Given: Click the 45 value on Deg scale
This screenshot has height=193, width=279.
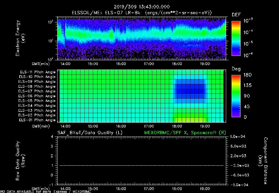Looking at the screenshot, I should click(247, 107).
